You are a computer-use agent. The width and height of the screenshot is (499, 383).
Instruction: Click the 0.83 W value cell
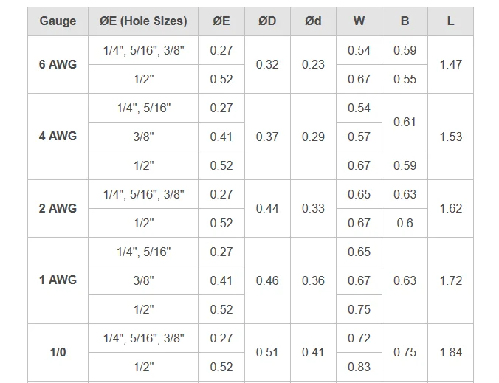(359, 367)
